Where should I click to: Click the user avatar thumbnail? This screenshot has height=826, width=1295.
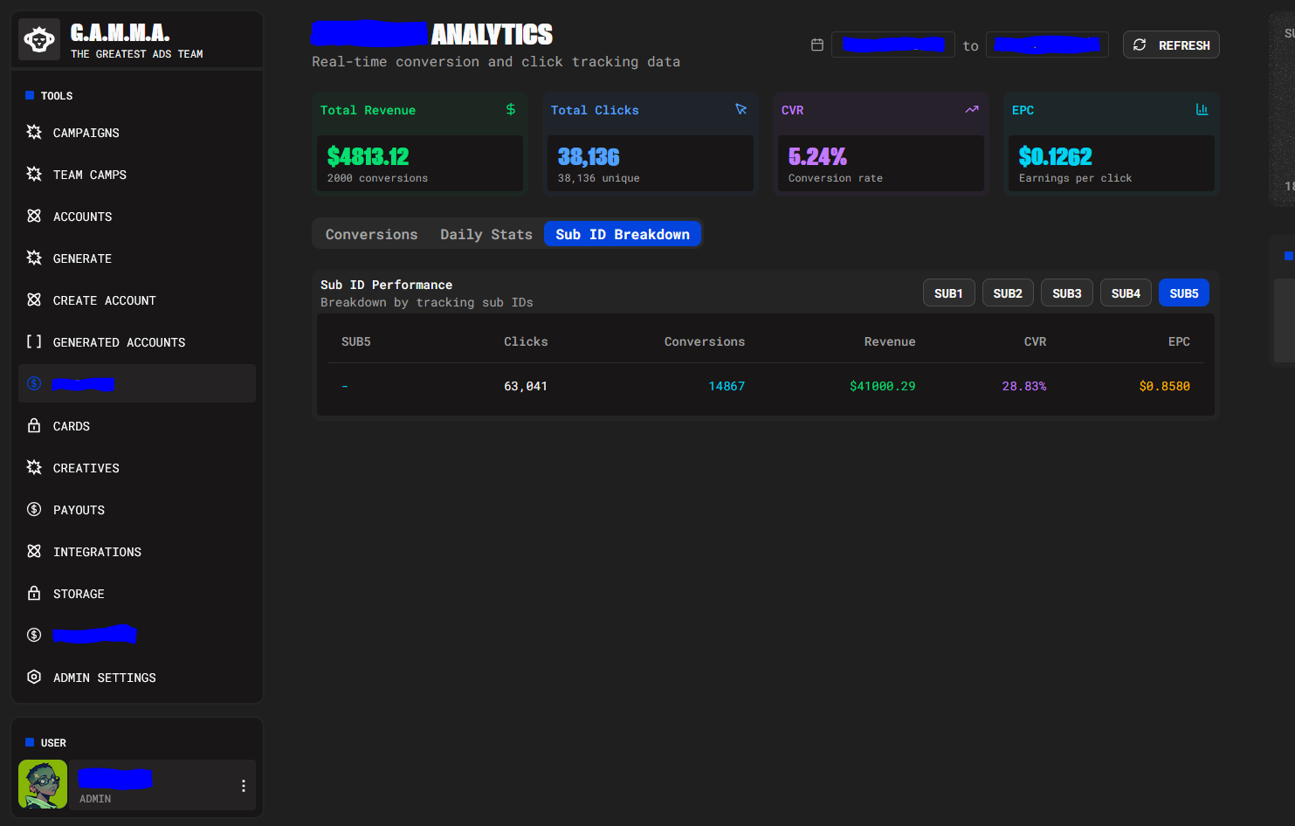pos(43,784)
